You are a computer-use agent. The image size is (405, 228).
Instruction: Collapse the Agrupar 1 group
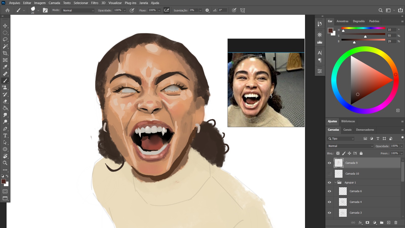(x=336, y=182)
